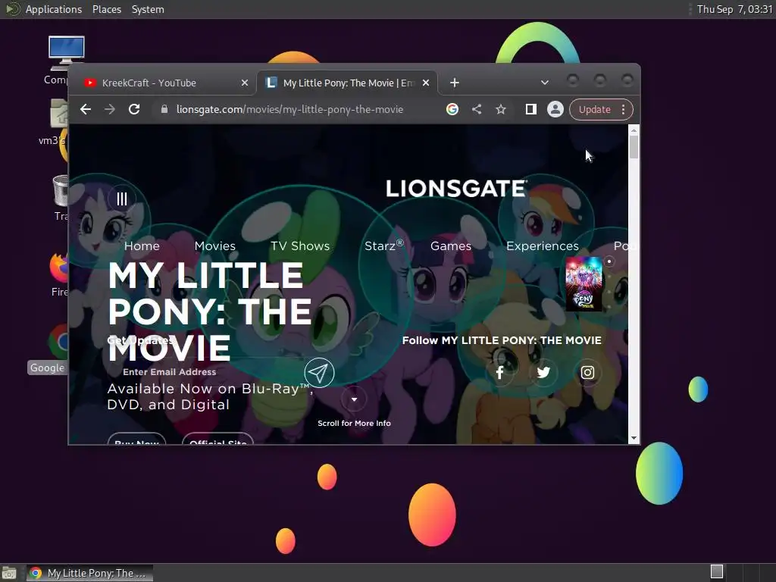Open the Places menu
Viewport: 776px width, 582px height.
click(x=106, y=9)
